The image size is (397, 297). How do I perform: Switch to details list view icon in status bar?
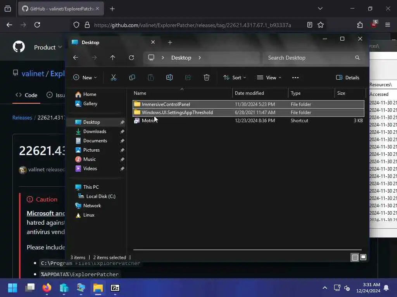coord(355,257)
